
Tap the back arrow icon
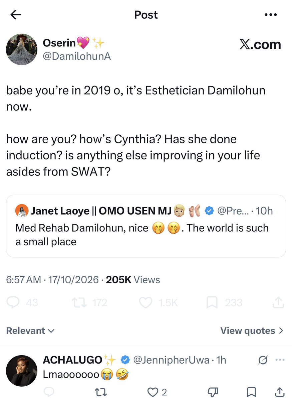(16, 15)
